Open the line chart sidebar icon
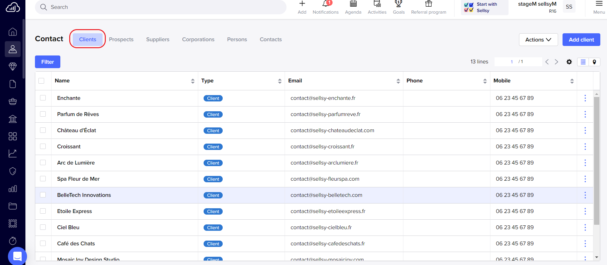This screenshot has width=607, height=265. click(x=13, y=154)
